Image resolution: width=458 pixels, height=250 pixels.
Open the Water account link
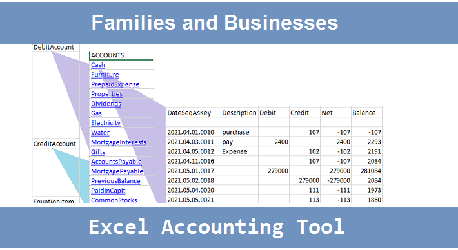pyautogui.click(x=100, y=133)
